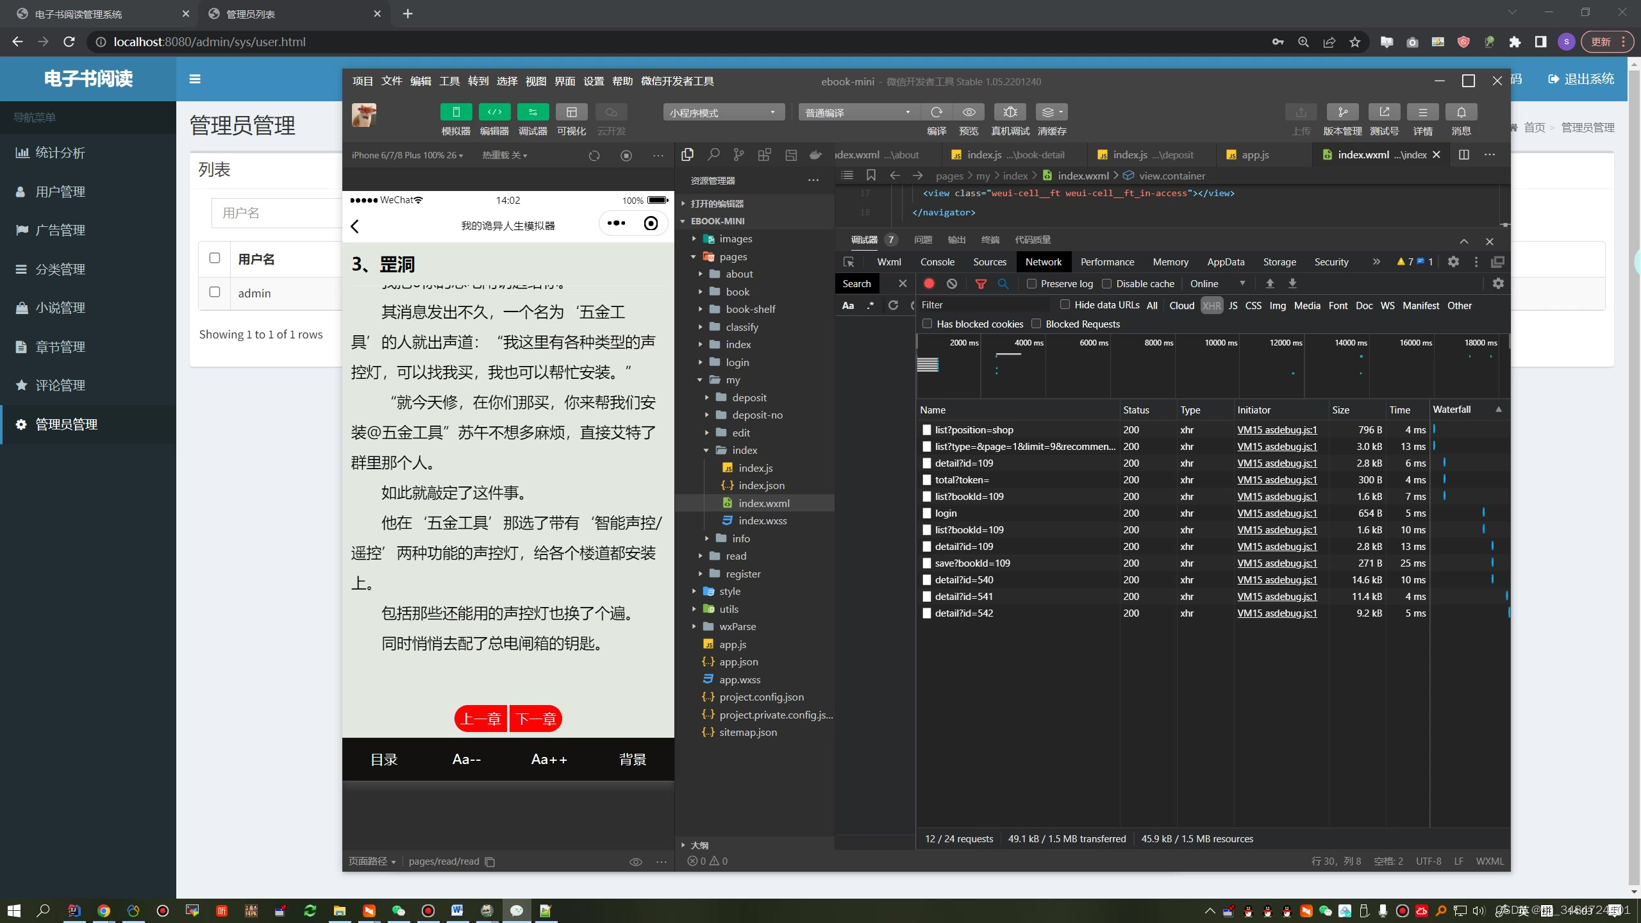Check the Disable cache checkbox
The image size is (1641, 923).
pyautogui.click(x=1106, y=283)
